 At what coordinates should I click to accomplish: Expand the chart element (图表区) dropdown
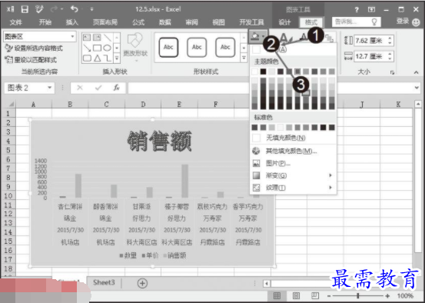click(72, 37)
